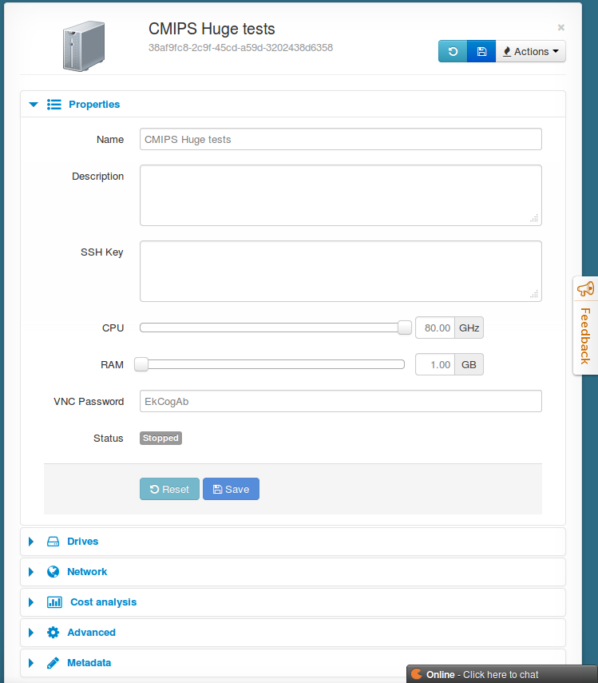Expand the Cost analysis section arrow
The width and height of the screenshot is (598, 683).
click(31, 602)
